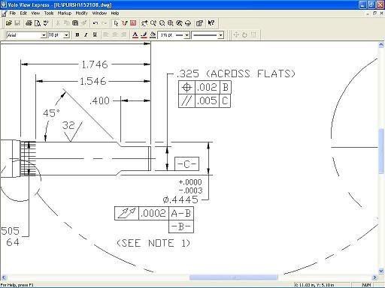This screenshot has width=385, height=288.
Task: Toggle Bold text formatting
Action: (77, 35)
